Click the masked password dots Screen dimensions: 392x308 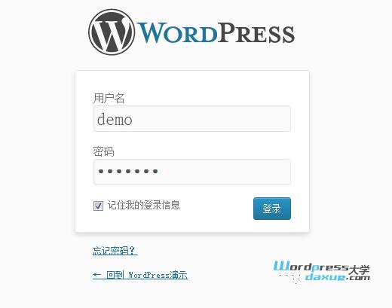click(128, 172)
